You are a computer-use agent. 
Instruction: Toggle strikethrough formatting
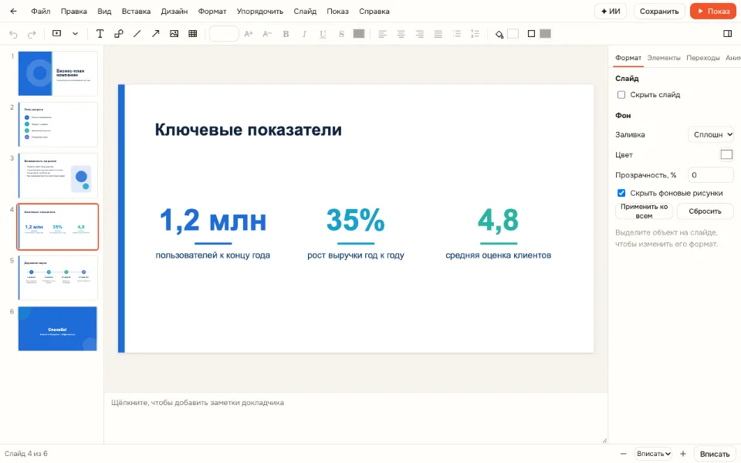tap(341, 34)
